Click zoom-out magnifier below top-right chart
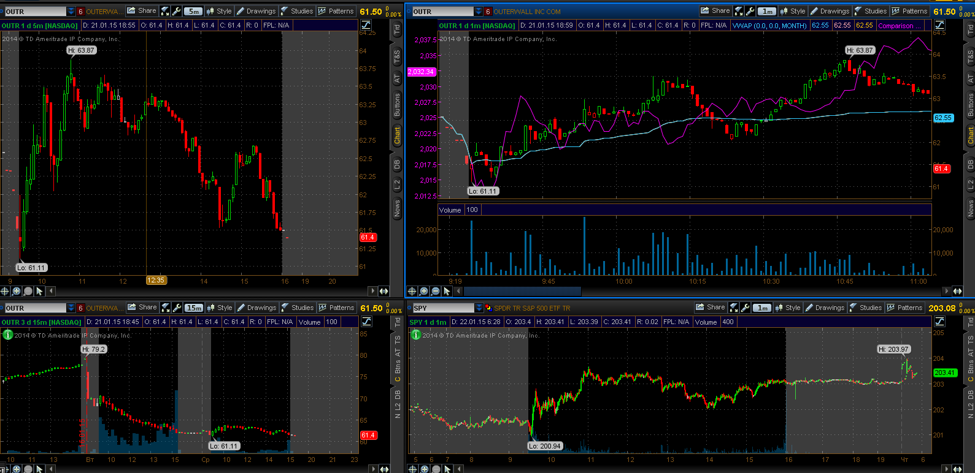The width and height of the screenshot is (975, 473). click(x=435, y=291)
